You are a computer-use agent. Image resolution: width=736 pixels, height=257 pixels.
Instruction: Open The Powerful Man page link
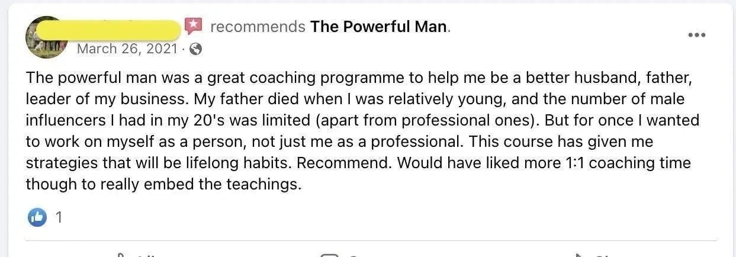coord(379,27)
